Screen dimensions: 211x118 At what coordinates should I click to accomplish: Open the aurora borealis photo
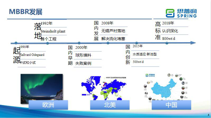click(42, 87)
